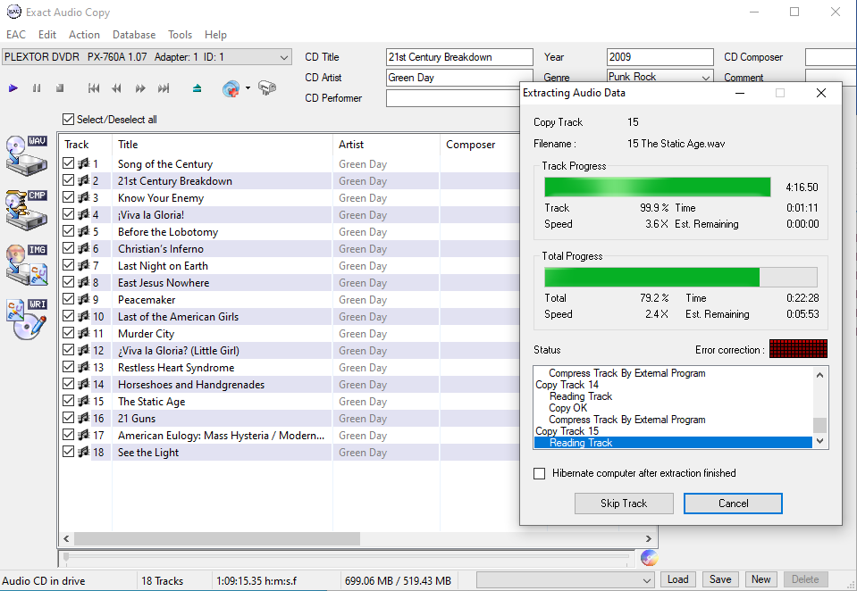Click the CD icon near bottom slider
Viewport: 857px width, 591px height.
[649, 558]
